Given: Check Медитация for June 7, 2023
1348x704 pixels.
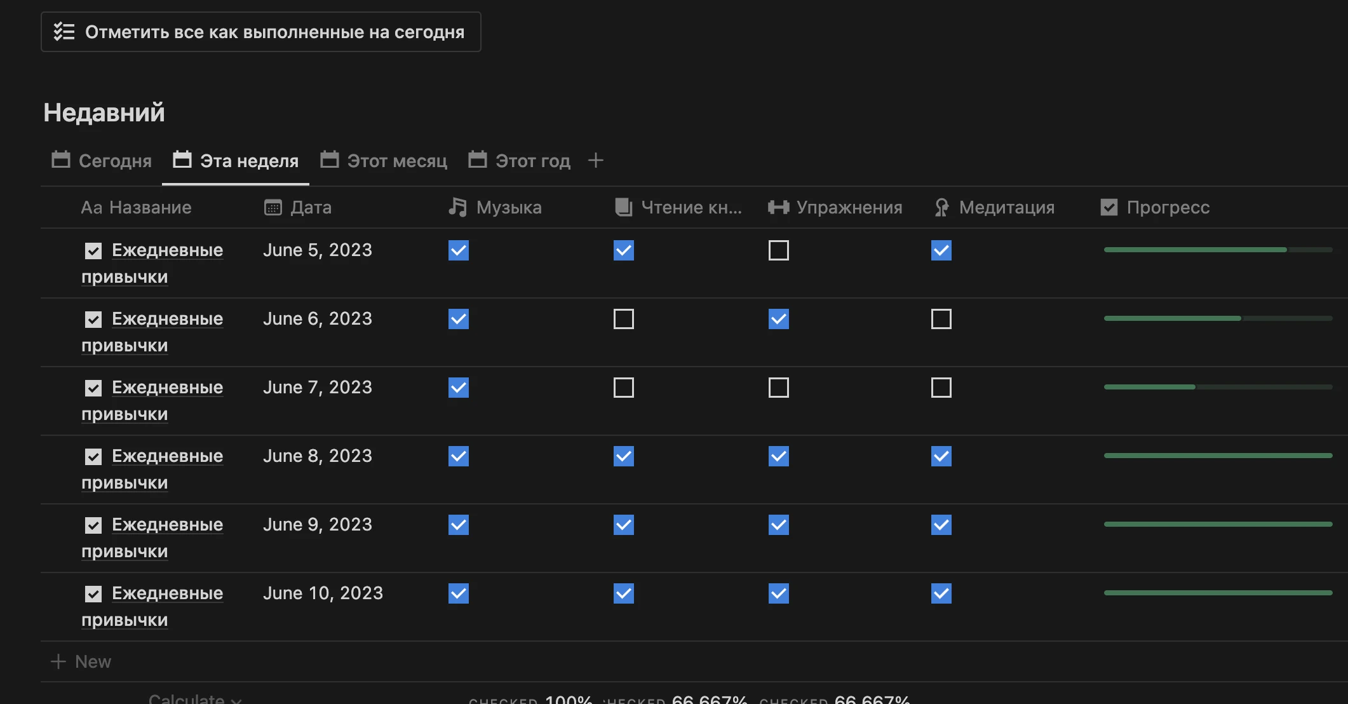Looking at the screenshot, I should point(941,388).
